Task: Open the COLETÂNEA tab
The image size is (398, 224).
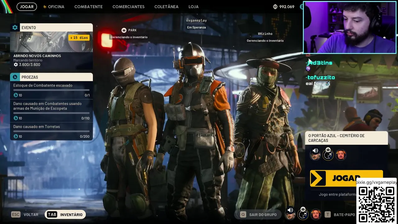Action: pos(166,7)
